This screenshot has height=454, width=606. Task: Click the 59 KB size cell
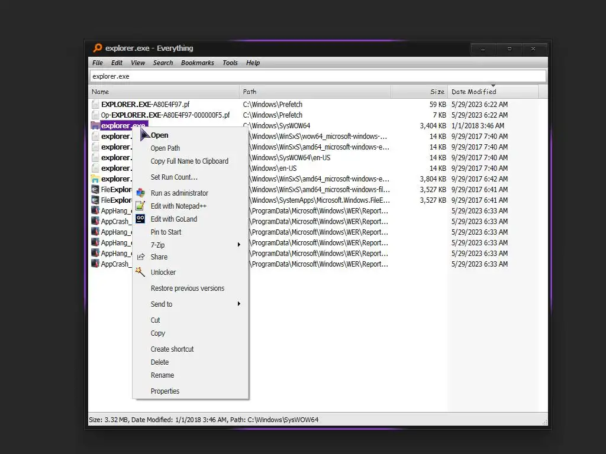click(437, 104)
